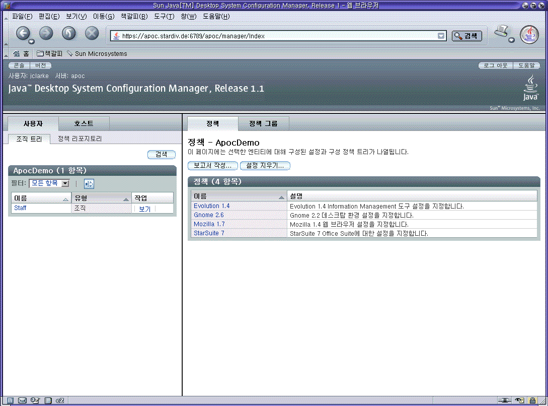
Task: Open the chat icon in the status bar
Action: [x=60, y=400]
